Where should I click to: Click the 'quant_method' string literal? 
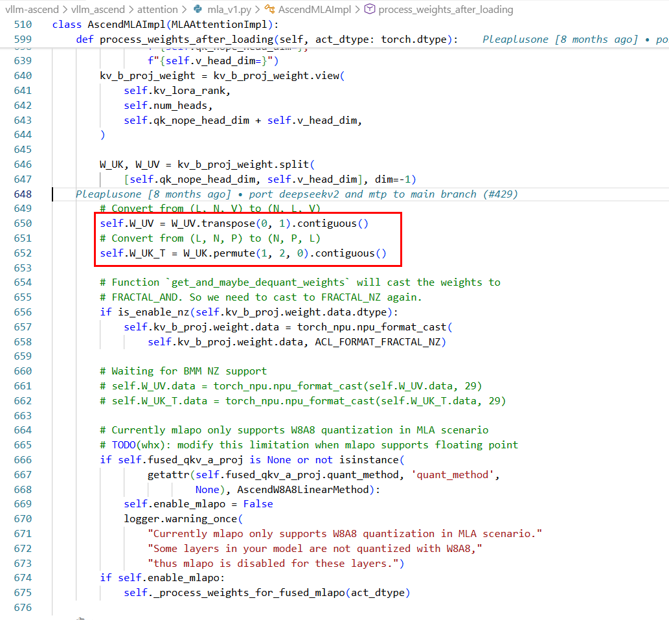(452, 475)
